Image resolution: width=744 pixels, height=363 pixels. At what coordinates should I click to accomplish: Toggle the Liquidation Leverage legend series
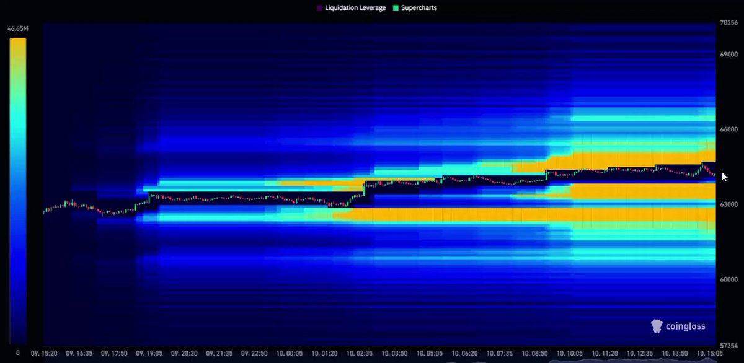tap(351, 8)
